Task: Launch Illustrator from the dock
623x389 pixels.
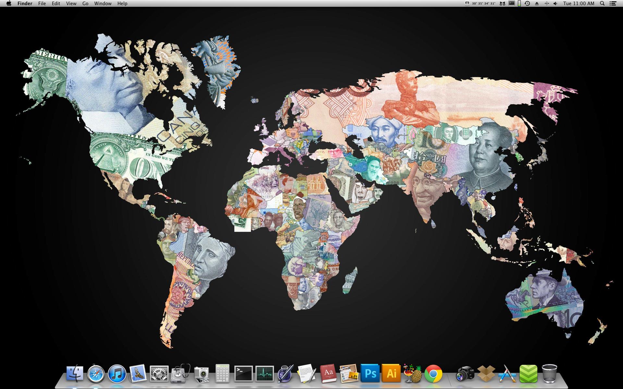Action: point(391,374)
